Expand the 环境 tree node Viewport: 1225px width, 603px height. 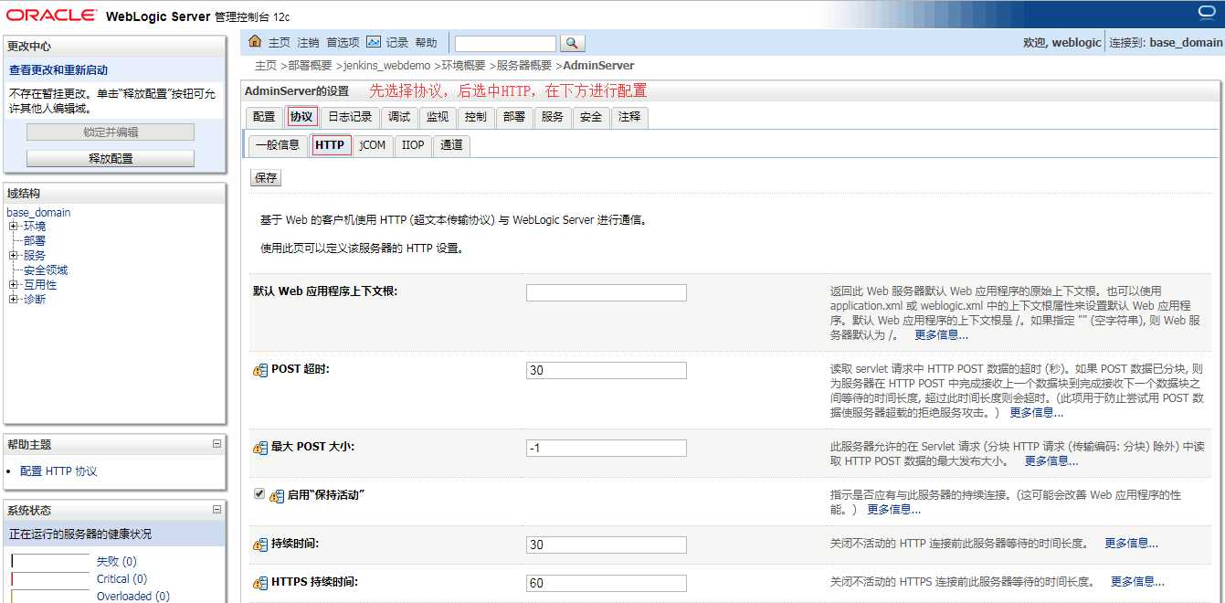pyautogui.click(x=13, y=227)
